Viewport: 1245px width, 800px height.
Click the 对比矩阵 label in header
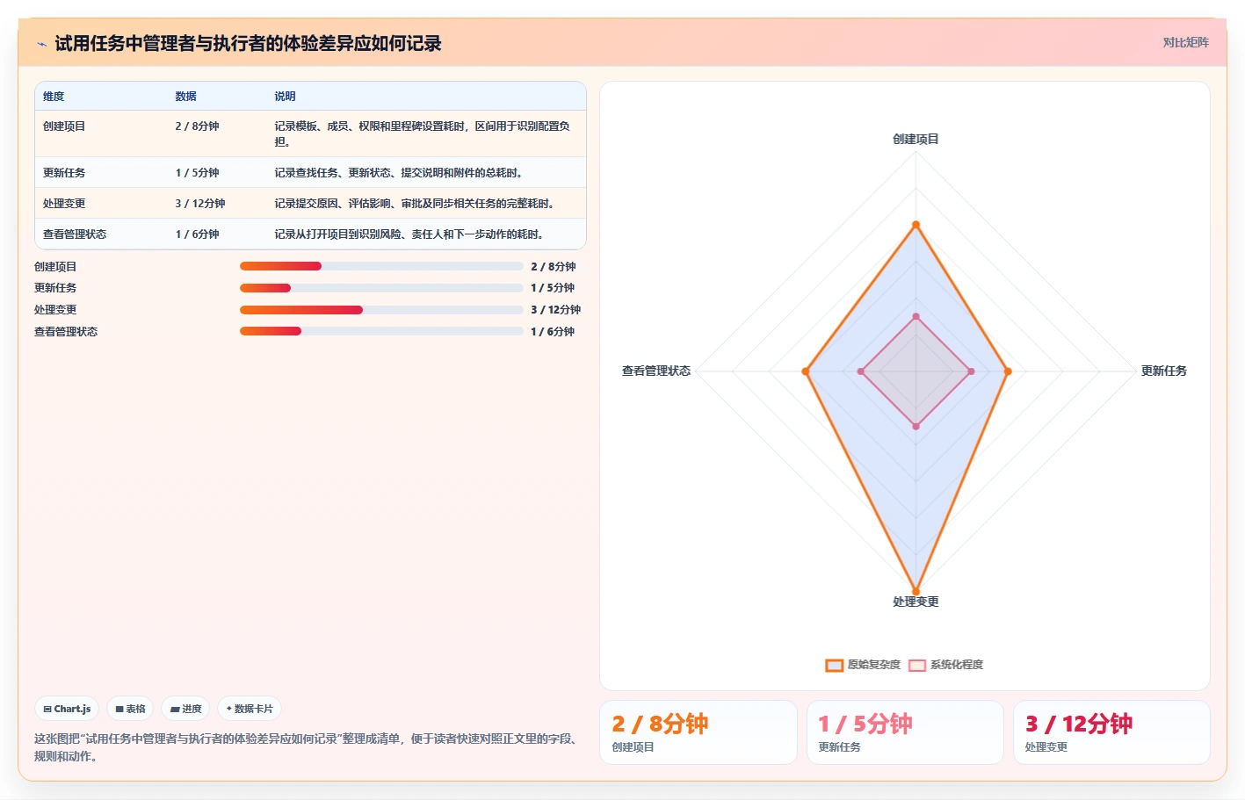point(1185,42)
